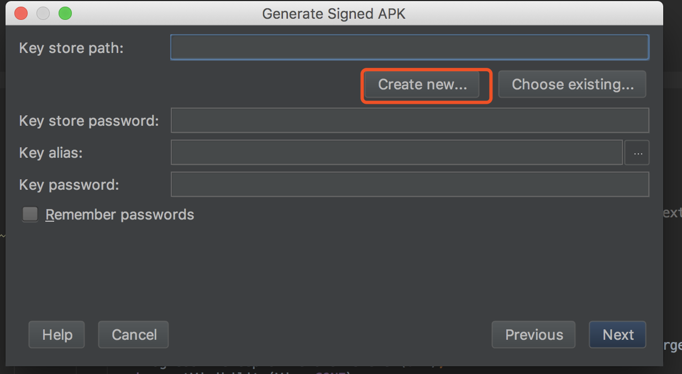682x374 pixels.
Task: Focus the Key store path field
Action: 409,47
